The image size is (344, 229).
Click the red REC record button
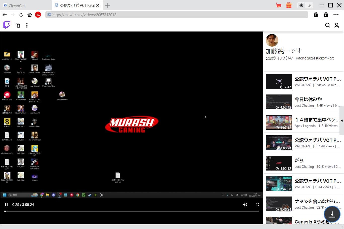(38, 15)
